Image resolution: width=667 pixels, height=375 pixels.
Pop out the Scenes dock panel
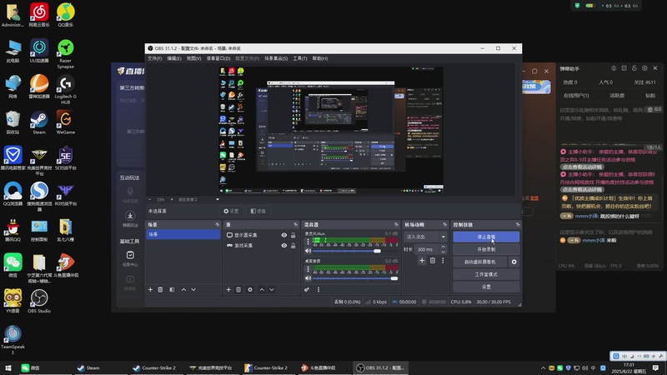coord(218,224)
